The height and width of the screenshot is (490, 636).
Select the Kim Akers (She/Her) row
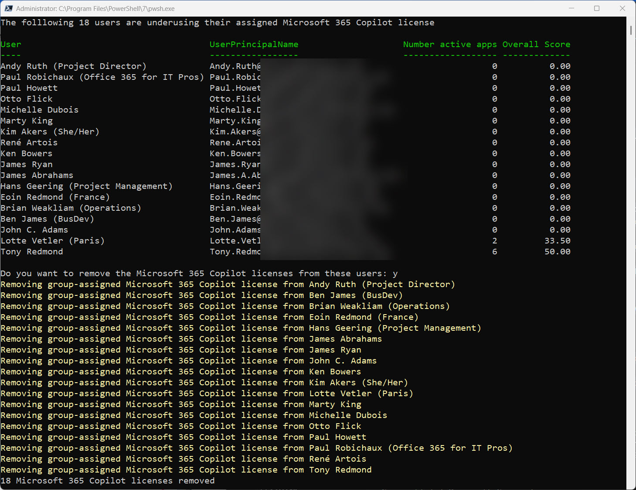coord(50,131)
